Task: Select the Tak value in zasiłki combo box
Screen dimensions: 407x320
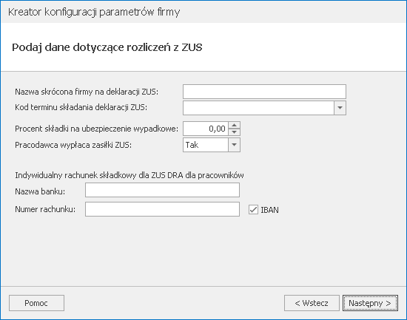Action: (206, 145)
